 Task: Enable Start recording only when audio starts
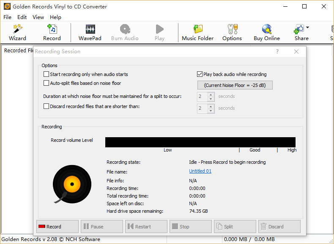[47, 74]
